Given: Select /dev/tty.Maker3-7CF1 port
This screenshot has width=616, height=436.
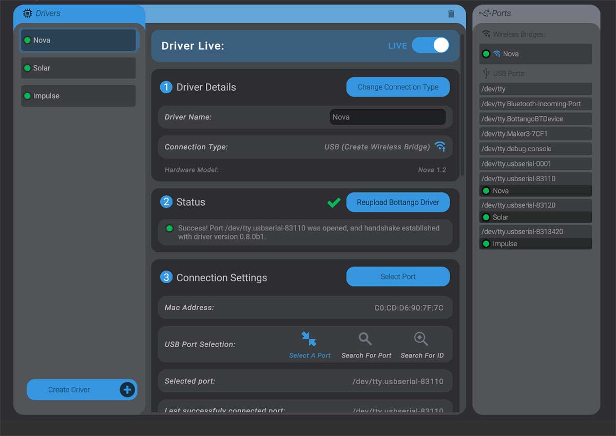Looking at the screenshot, I should (535, 134).
